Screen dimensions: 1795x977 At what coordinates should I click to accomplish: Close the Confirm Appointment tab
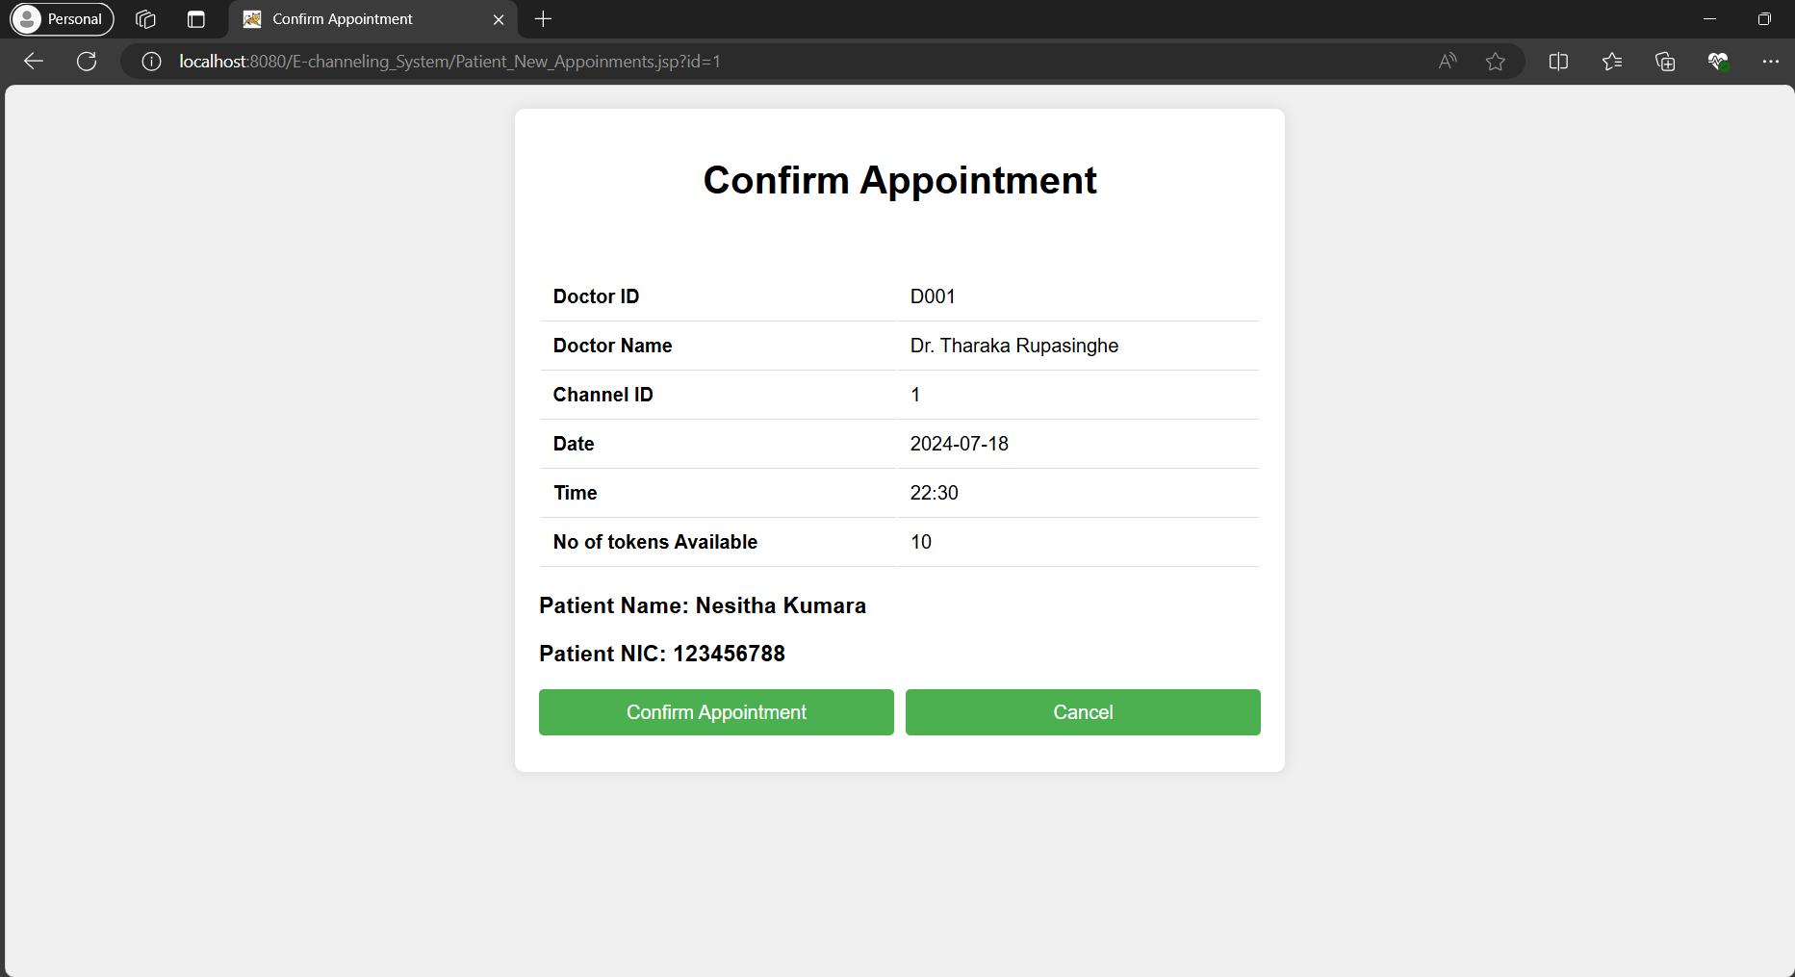point(499,19)
